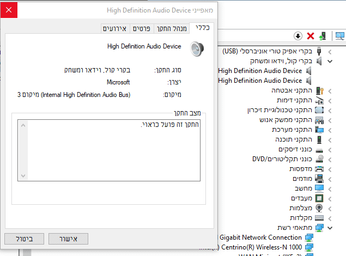Expand the imaging devices category
The image size is (346, 256).
coord(330,101)
